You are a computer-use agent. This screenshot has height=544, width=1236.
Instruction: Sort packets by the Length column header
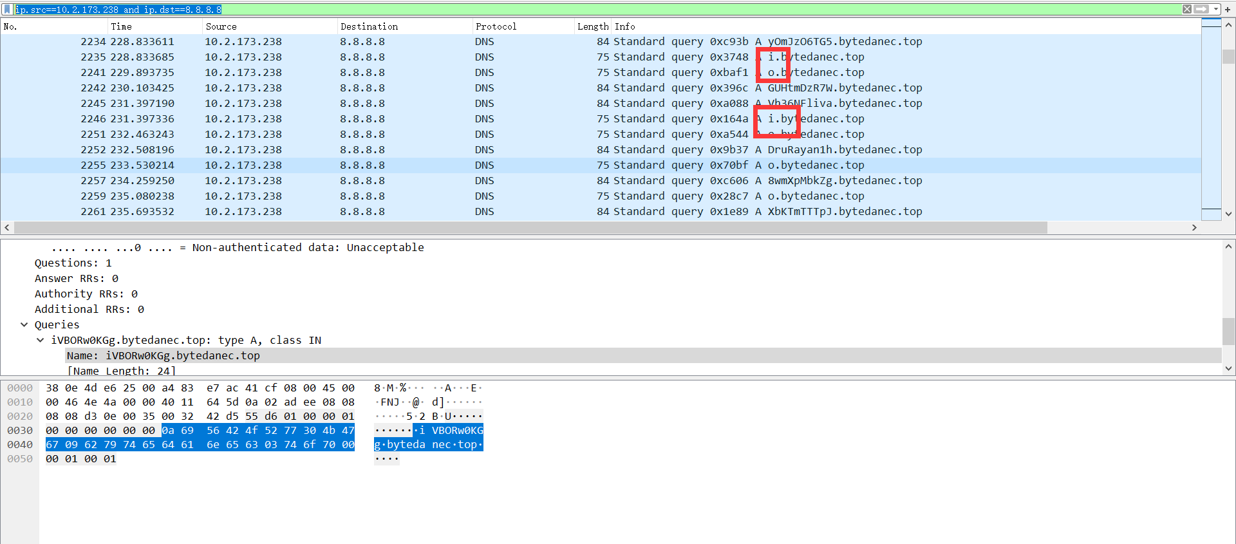click(592, 26)
